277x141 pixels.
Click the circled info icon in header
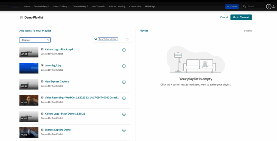point(269,7)
